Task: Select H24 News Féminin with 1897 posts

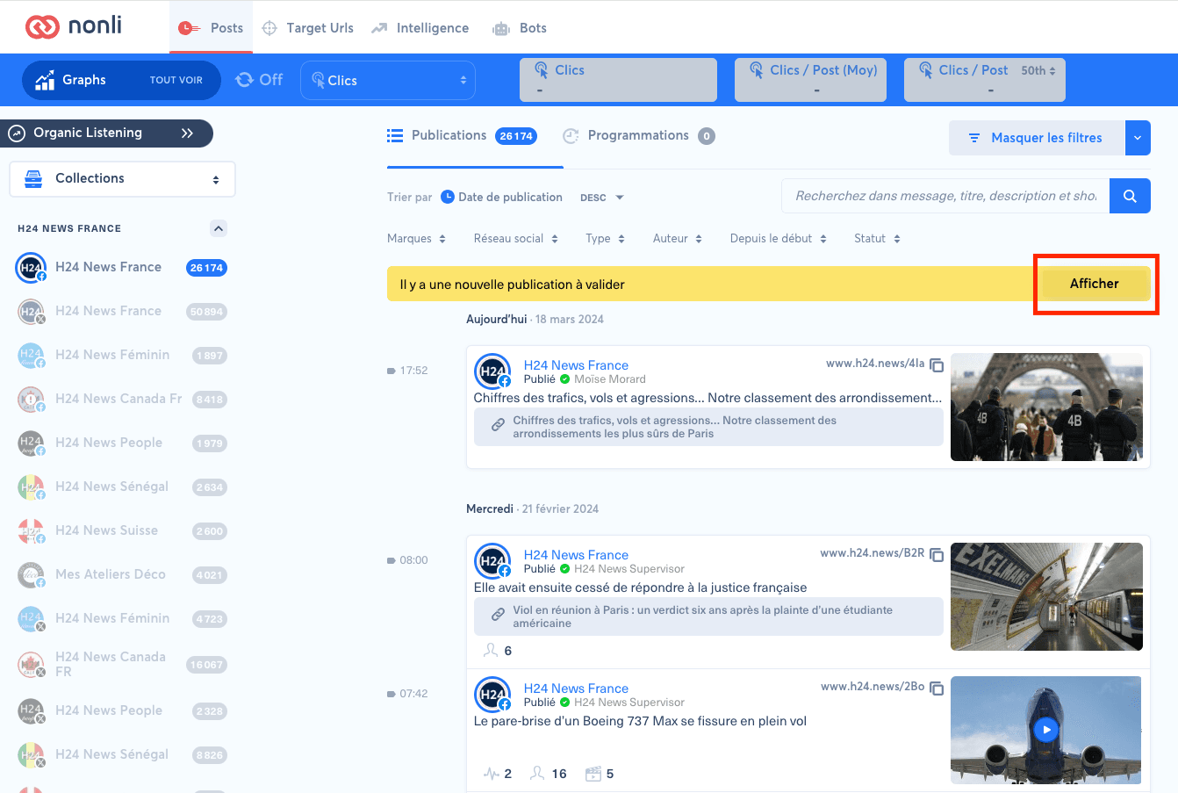Action: (122, 355)
